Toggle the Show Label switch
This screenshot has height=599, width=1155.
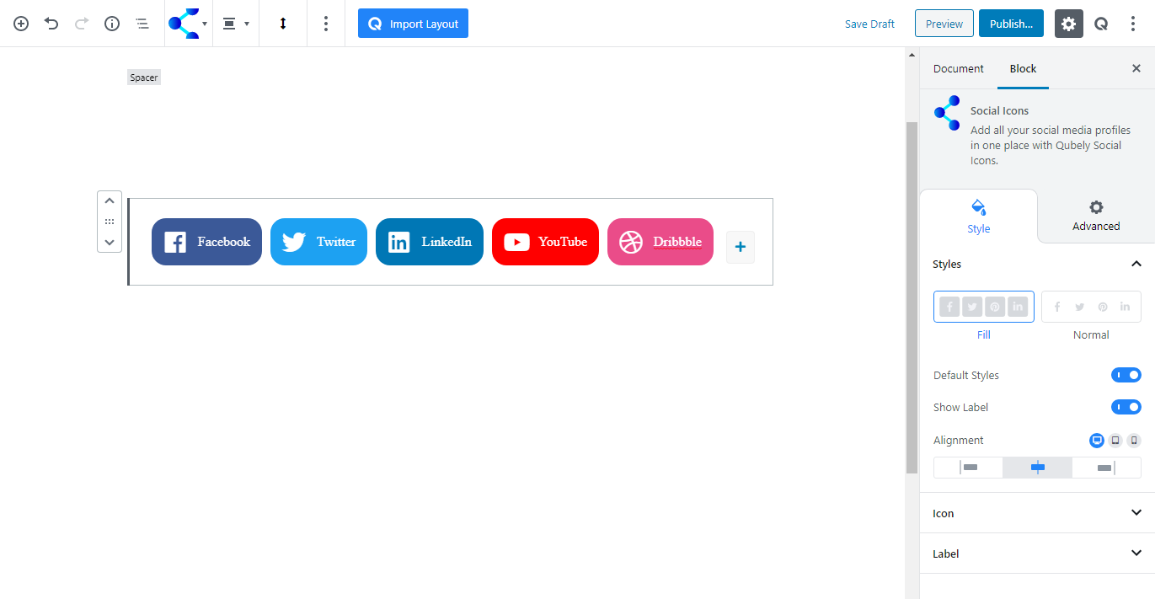(1126, 407)
